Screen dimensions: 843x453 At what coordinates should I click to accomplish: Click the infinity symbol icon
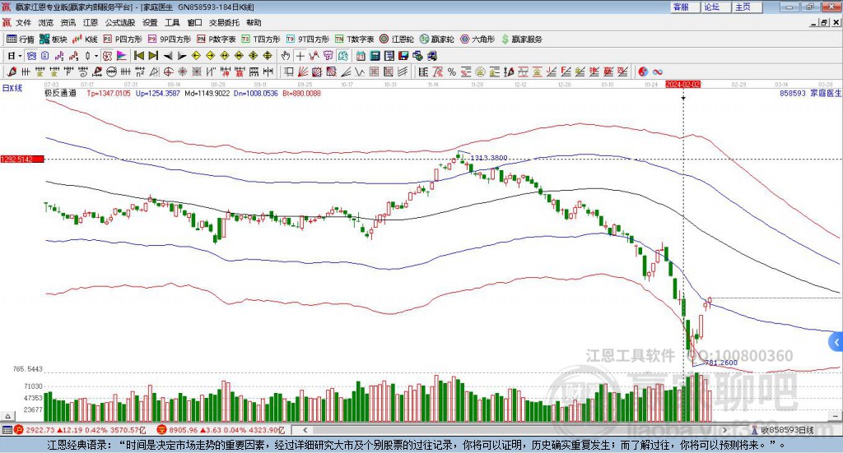click(x=658, y=72)
